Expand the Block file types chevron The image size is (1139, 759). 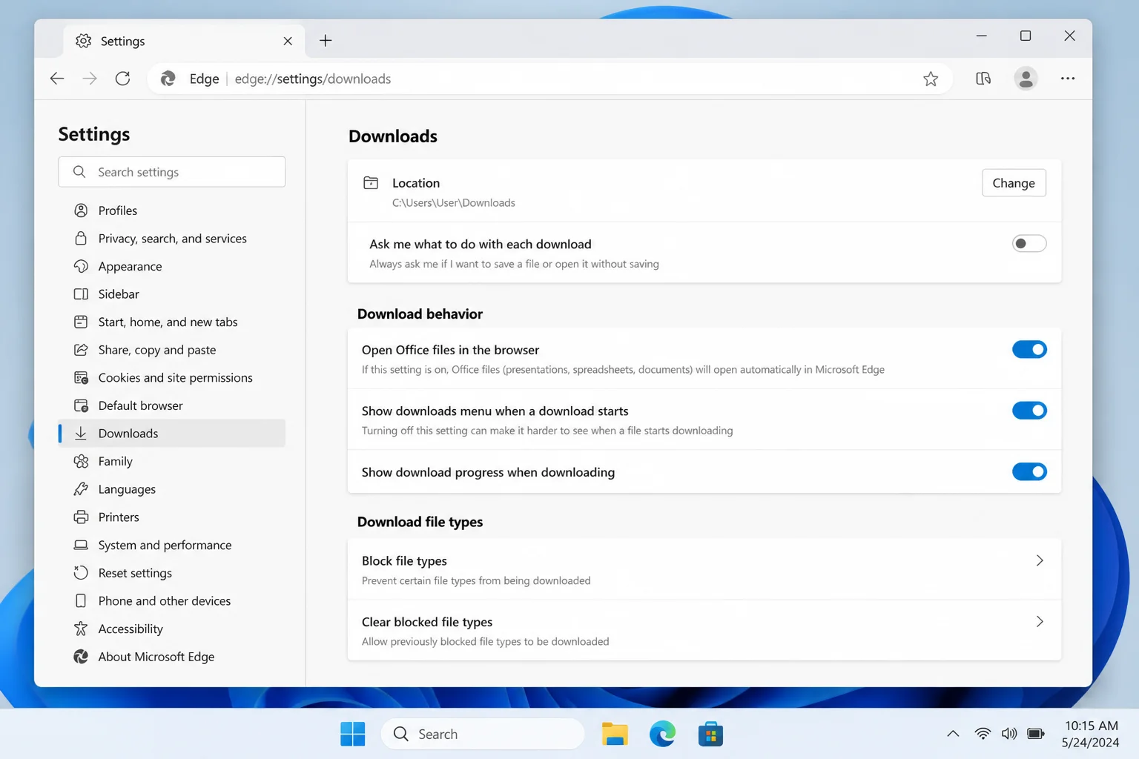(x=1040, y=560)
